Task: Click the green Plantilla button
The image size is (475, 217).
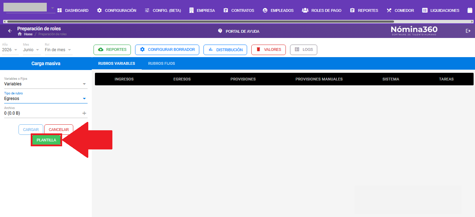Action: 46,140
